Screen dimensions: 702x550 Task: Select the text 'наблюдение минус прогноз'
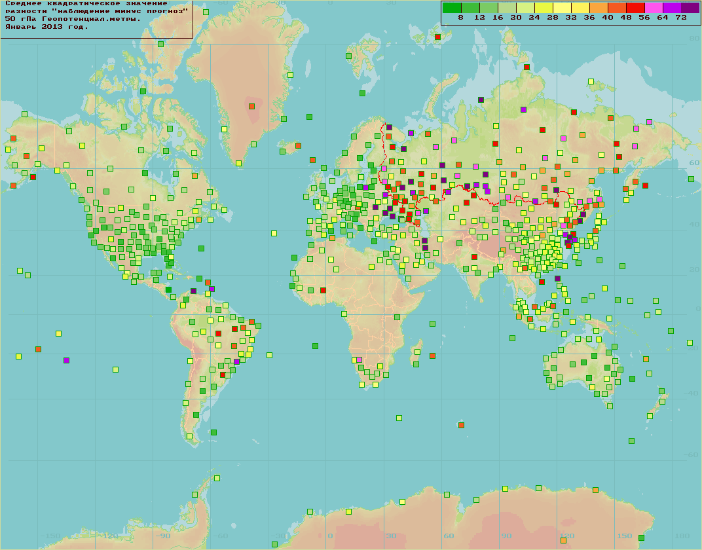(120, 10)
